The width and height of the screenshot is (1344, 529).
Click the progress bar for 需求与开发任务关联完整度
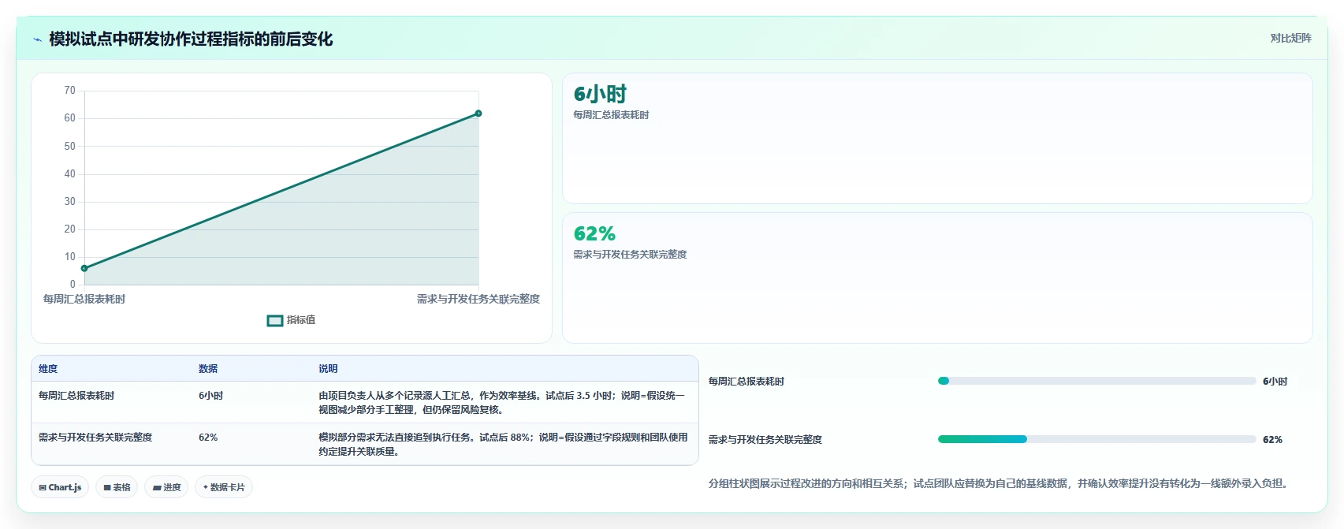[1096, 439]
